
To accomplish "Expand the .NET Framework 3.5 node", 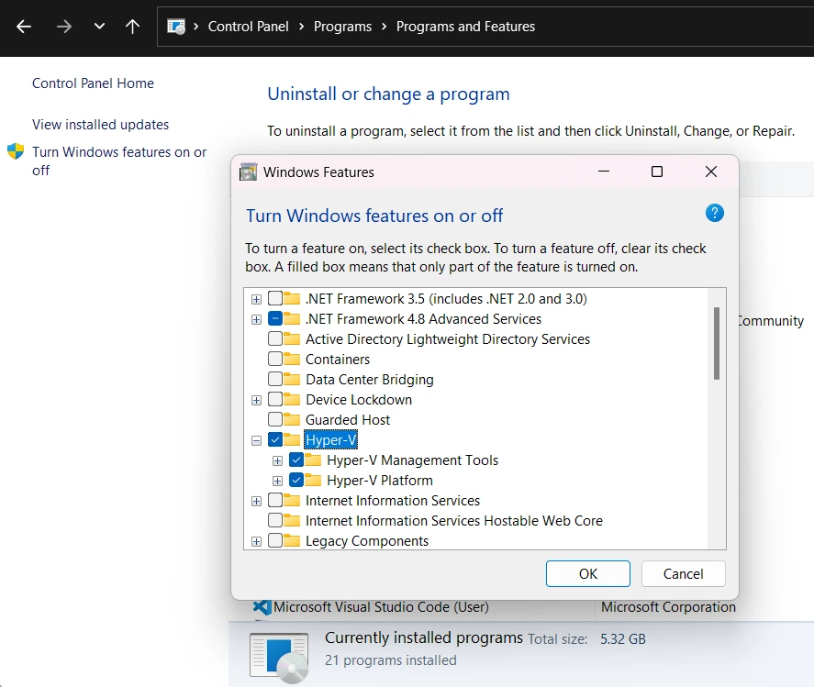I will [256, 299].
